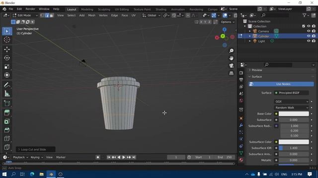The width and height of the screenshot is (318, 178).
Task: Select the Extrude Region tool
Action: [7, 113]
